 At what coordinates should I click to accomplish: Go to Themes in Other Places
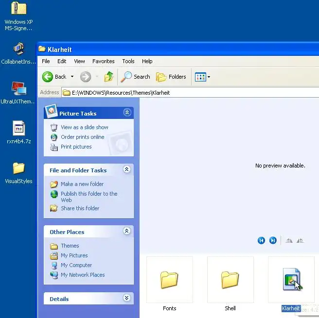point(70,246)
